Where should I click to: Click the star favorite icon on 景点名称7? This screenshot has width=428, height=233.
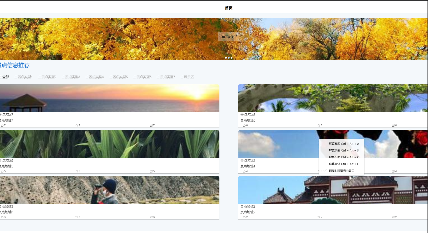(77, 125)
